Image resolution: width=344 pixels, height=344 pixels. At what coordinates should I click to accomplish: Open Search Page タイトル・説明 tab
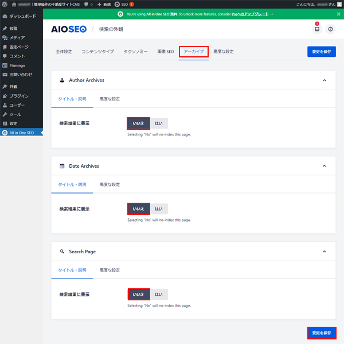click(x=72, y=270)
